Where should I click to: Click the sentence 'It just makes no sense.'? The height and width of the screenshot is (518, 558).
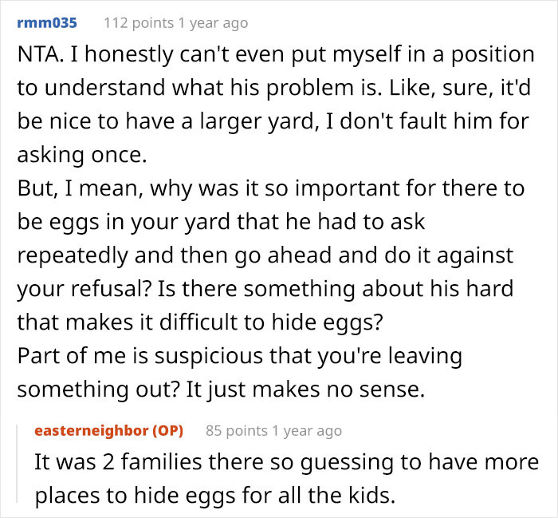pyautogui.click(x=305, y=389)
